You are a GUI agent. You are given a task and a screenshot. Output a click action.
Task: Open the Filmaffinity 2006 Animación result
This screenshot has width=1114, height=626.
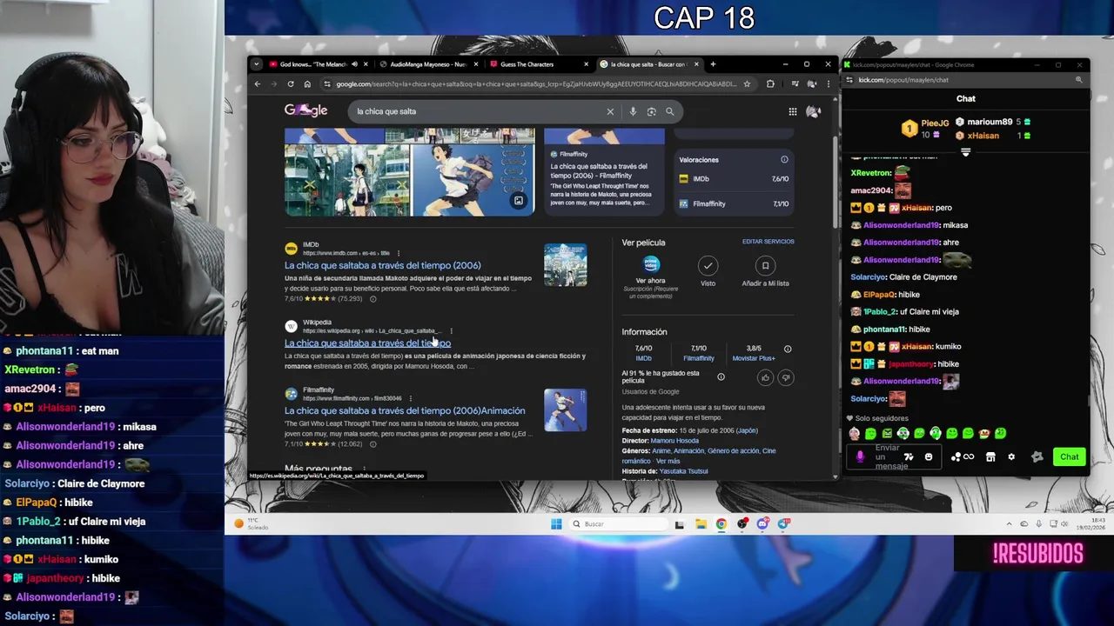coord(405,410)
